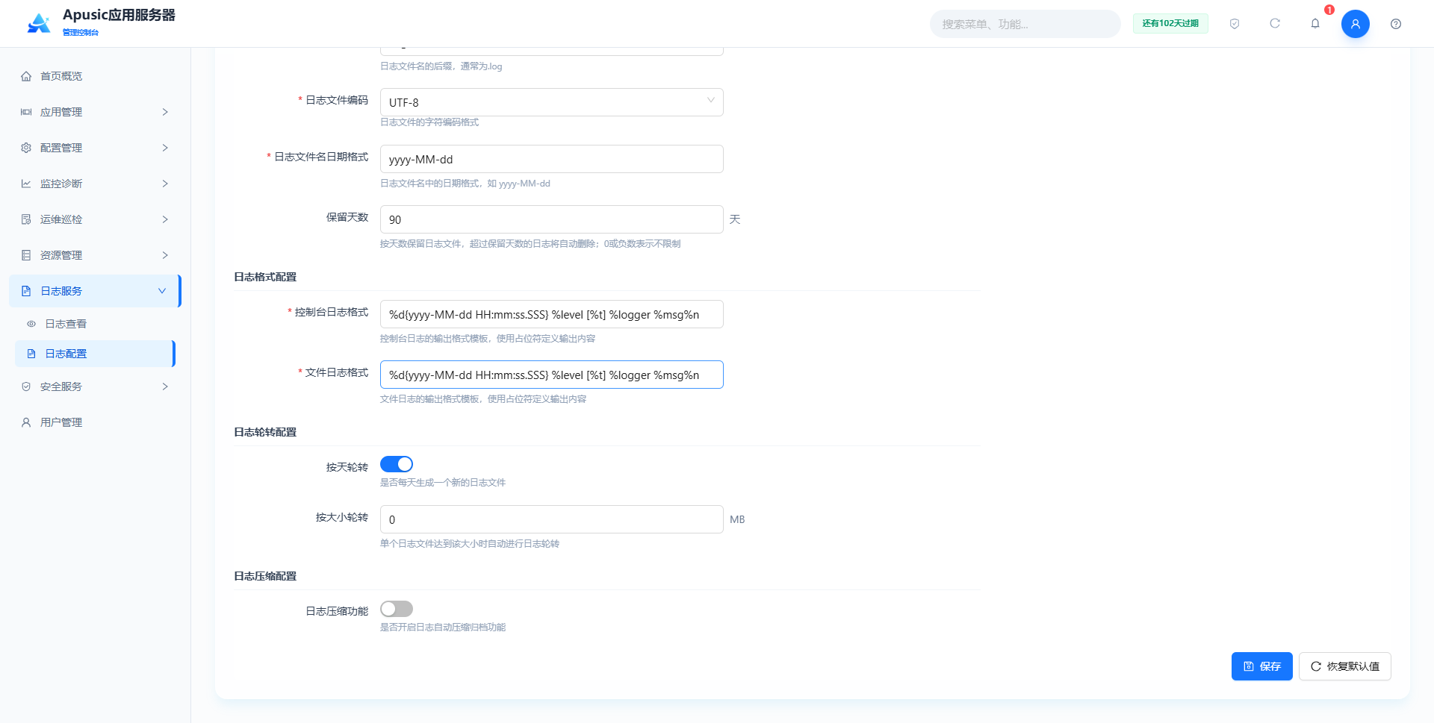
Task: Click the help question mark icon
Action: click(1396, 24)
